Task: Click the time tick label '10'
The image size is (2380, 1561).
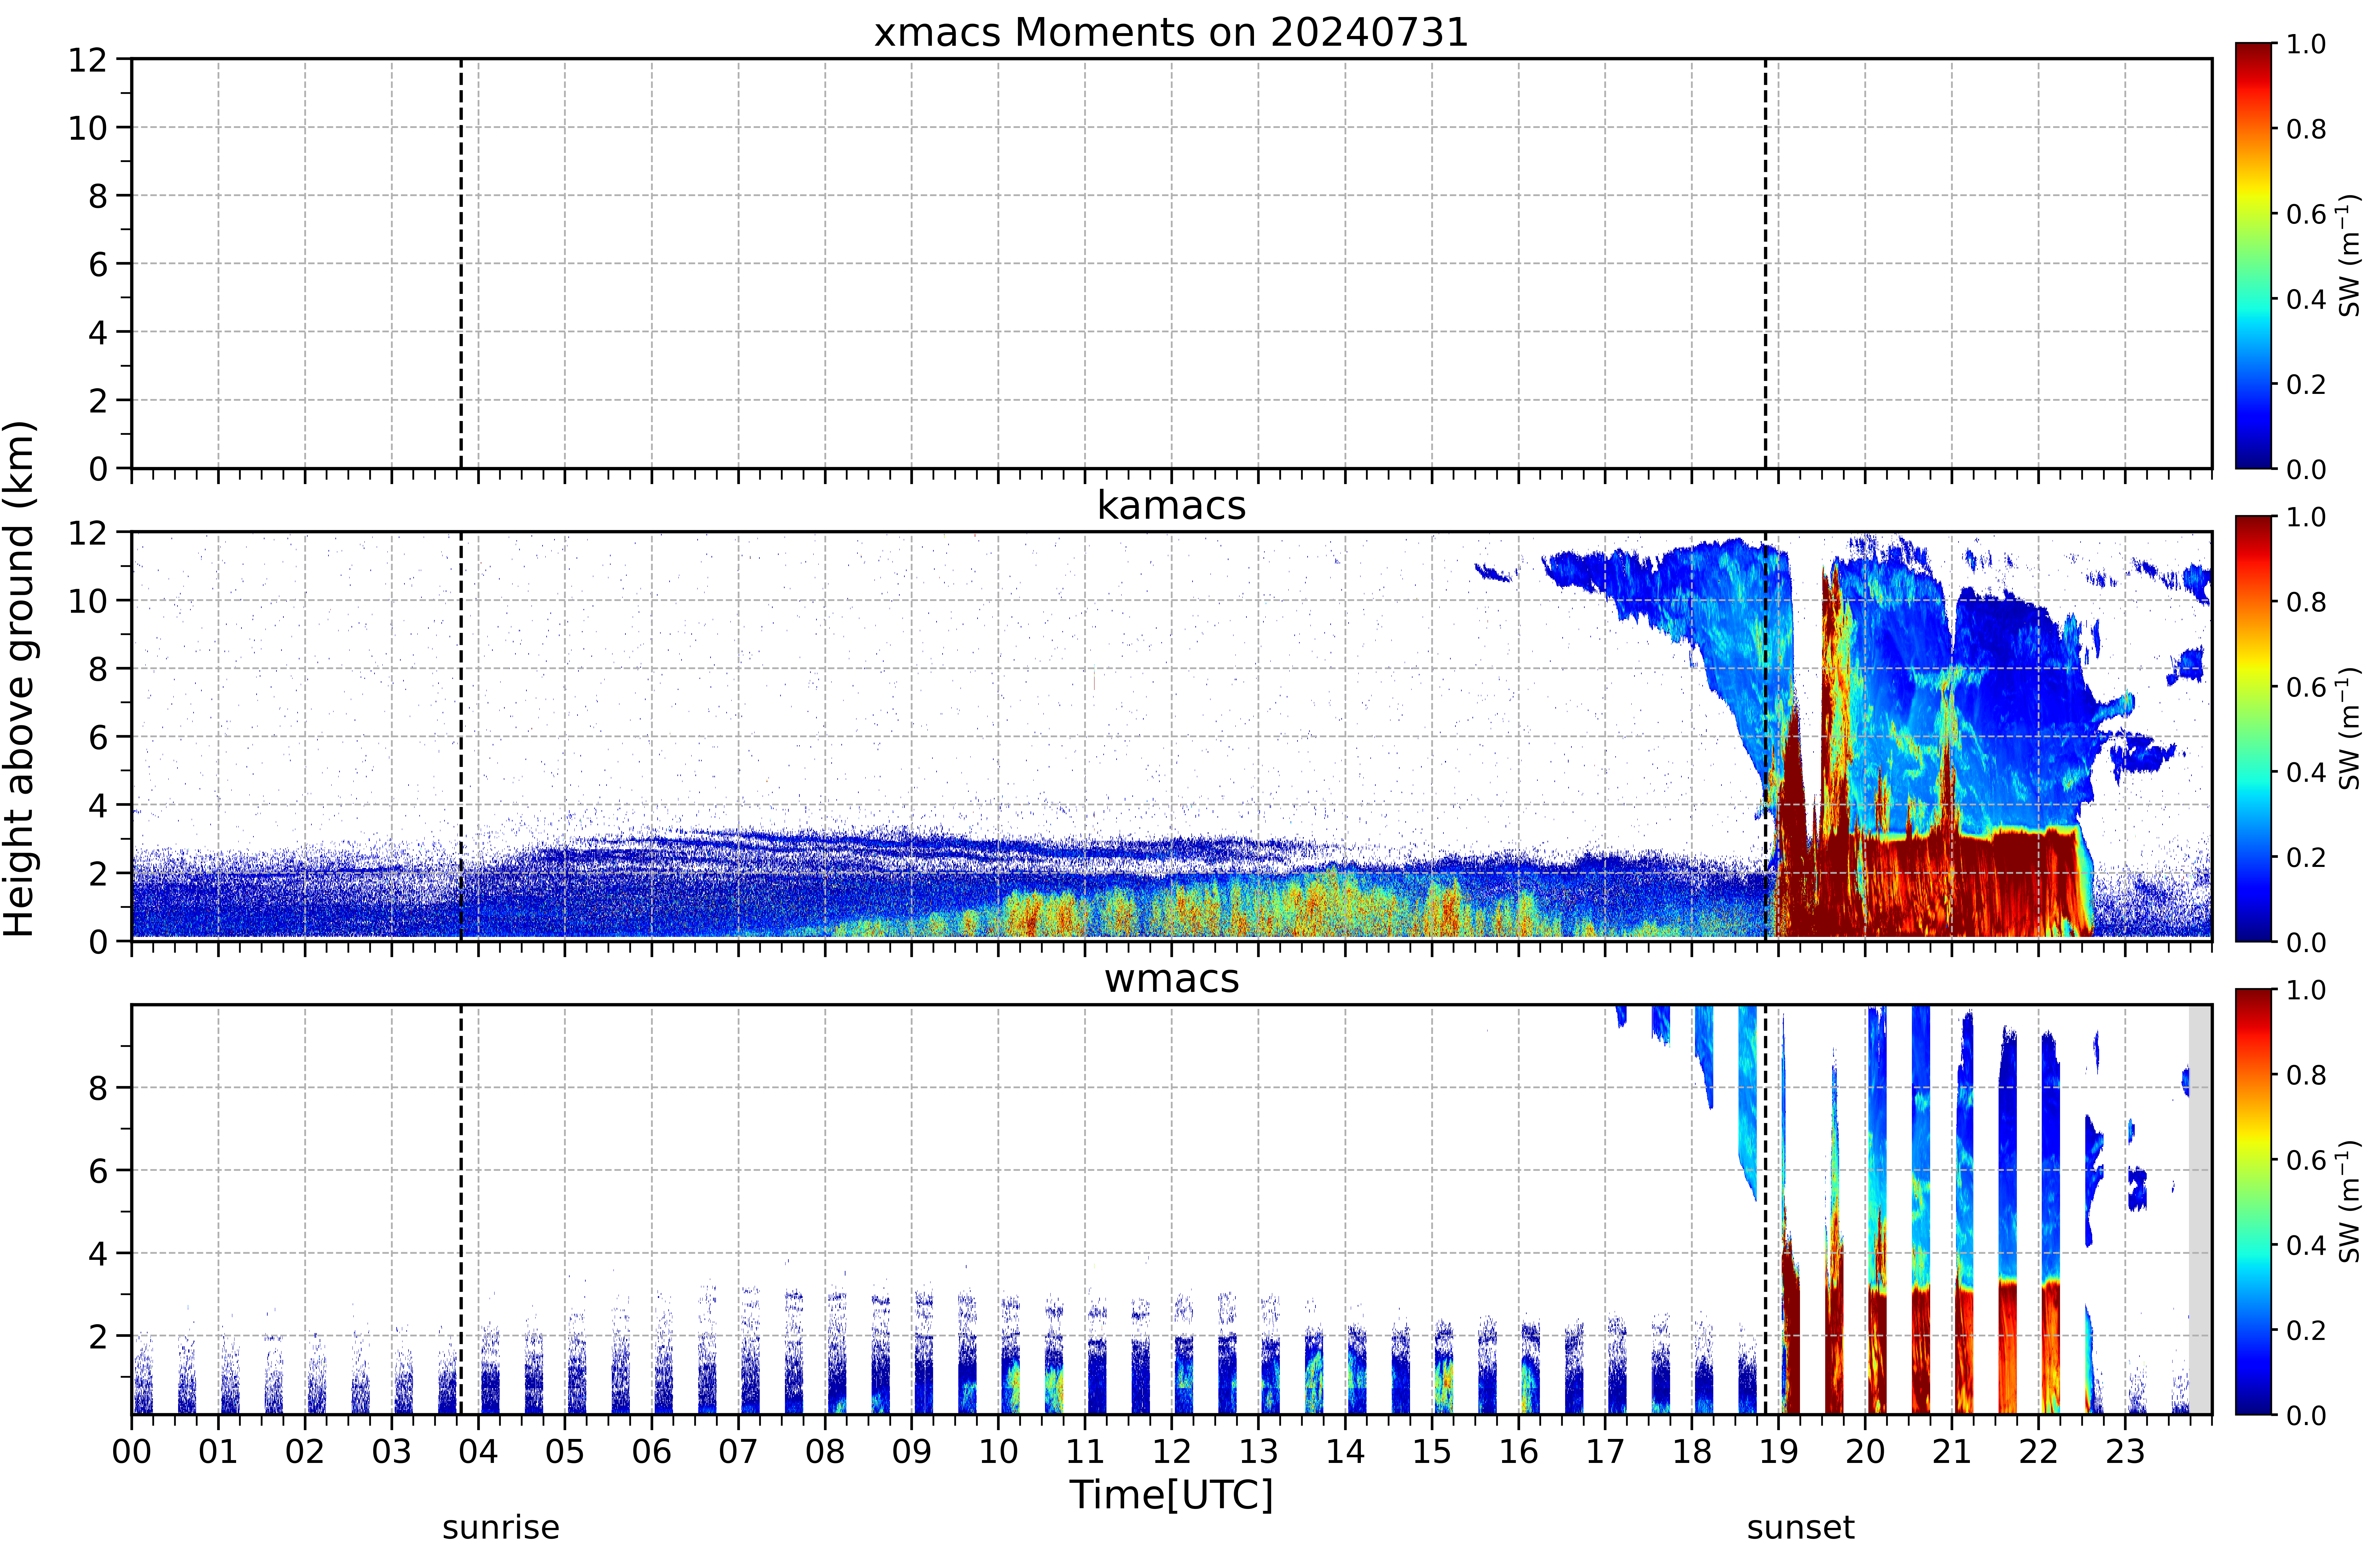Action: [x=998, y=1452]
